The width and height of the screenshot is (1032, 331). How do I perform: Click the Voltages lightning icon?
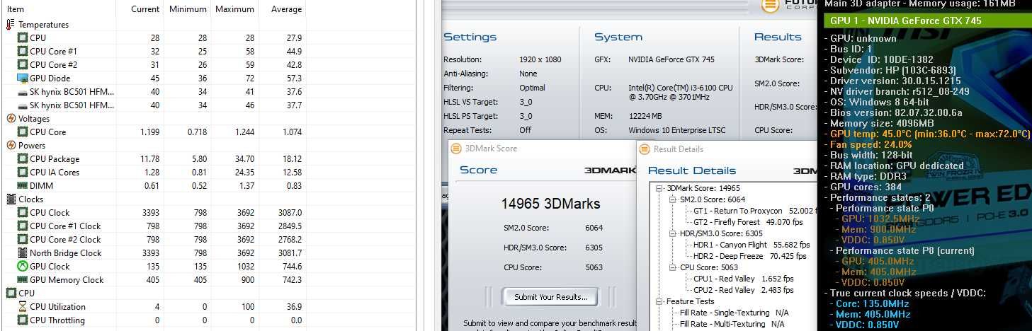click(x=11, y=119)
